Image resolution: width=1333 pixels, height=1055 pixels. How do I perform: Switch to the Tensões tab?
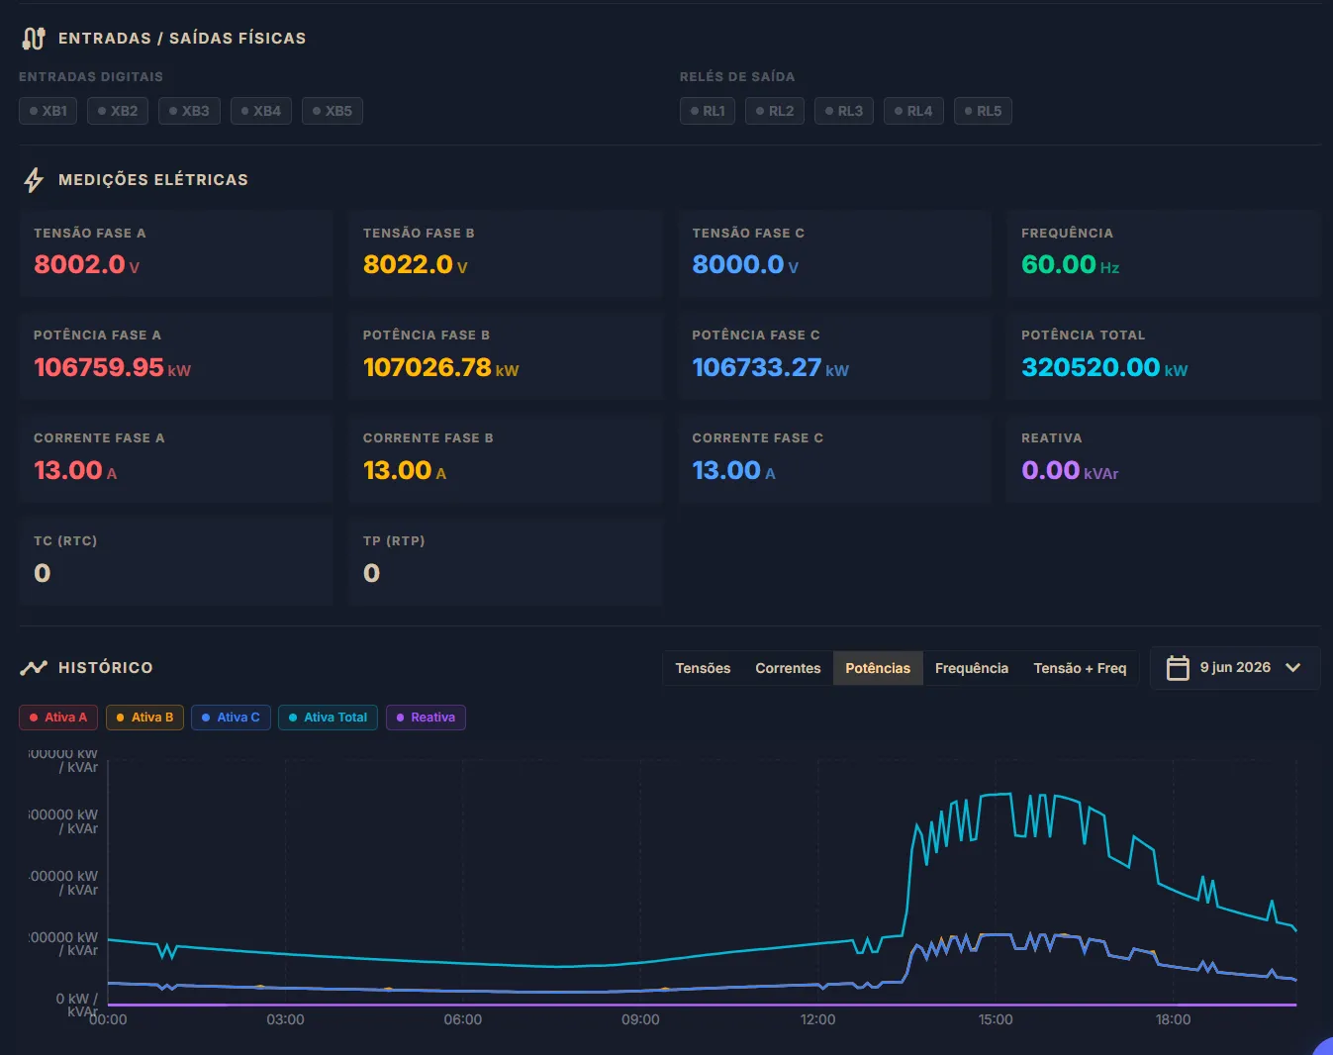pyautogui.click(x=703, y=668)
